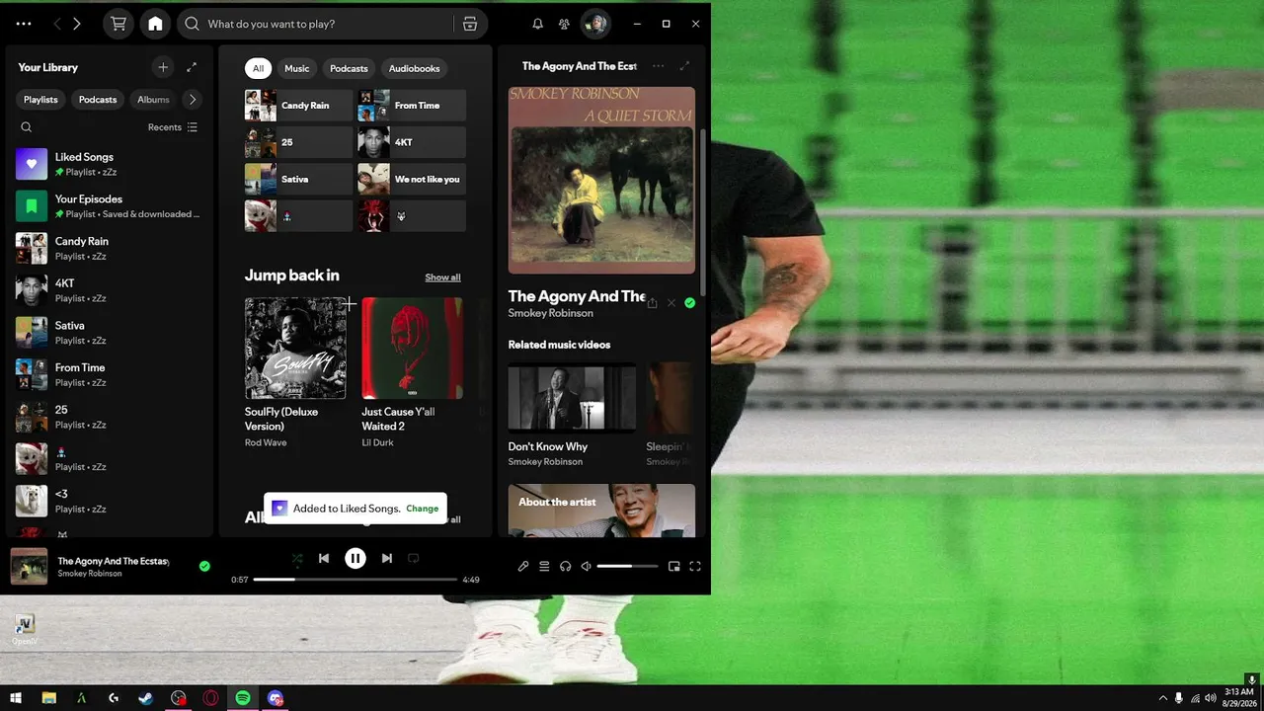
Task: Filter library by Playlists
Action: 41,100
